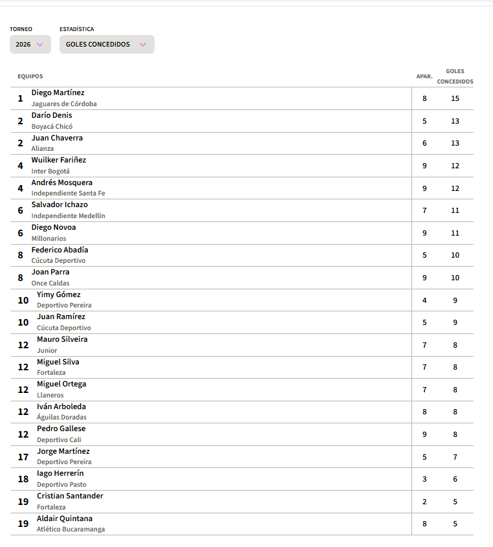Open Diego Martínez player link
Image resolution: width=493 pixels, height=547 pixels.
(58, 93)
